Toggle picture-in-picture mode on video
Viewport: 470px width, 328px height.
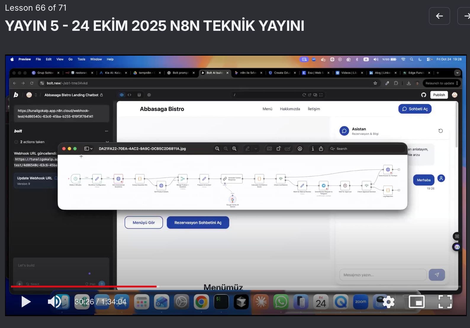tap(416, 302)
